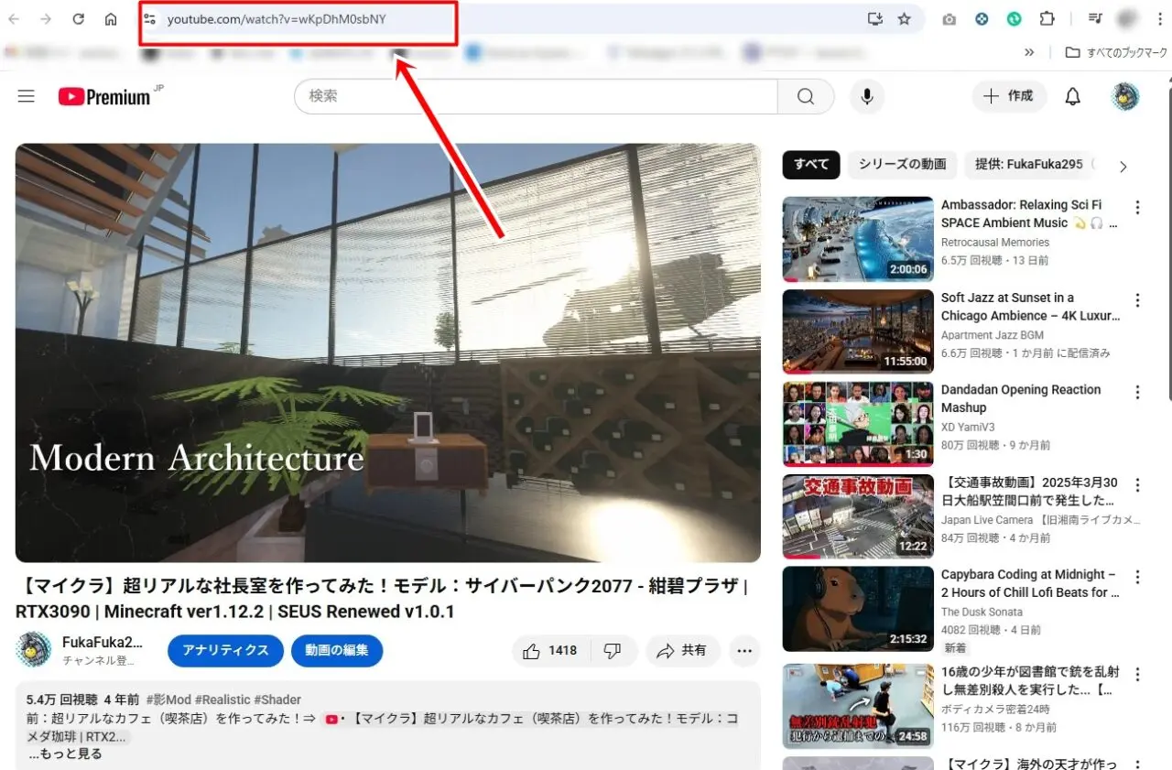The image size is (1172, 770).
Task: Open notifications bell icon
Action: point(1073,96)
